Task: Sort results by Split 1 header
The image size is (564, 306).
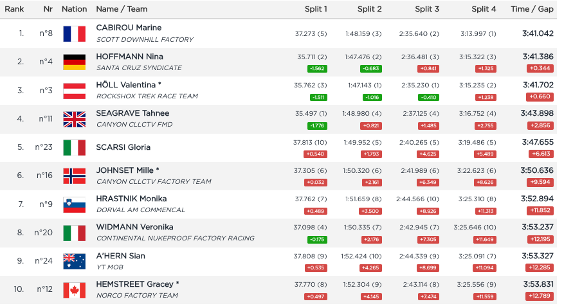Action: (x=316, y=9)
